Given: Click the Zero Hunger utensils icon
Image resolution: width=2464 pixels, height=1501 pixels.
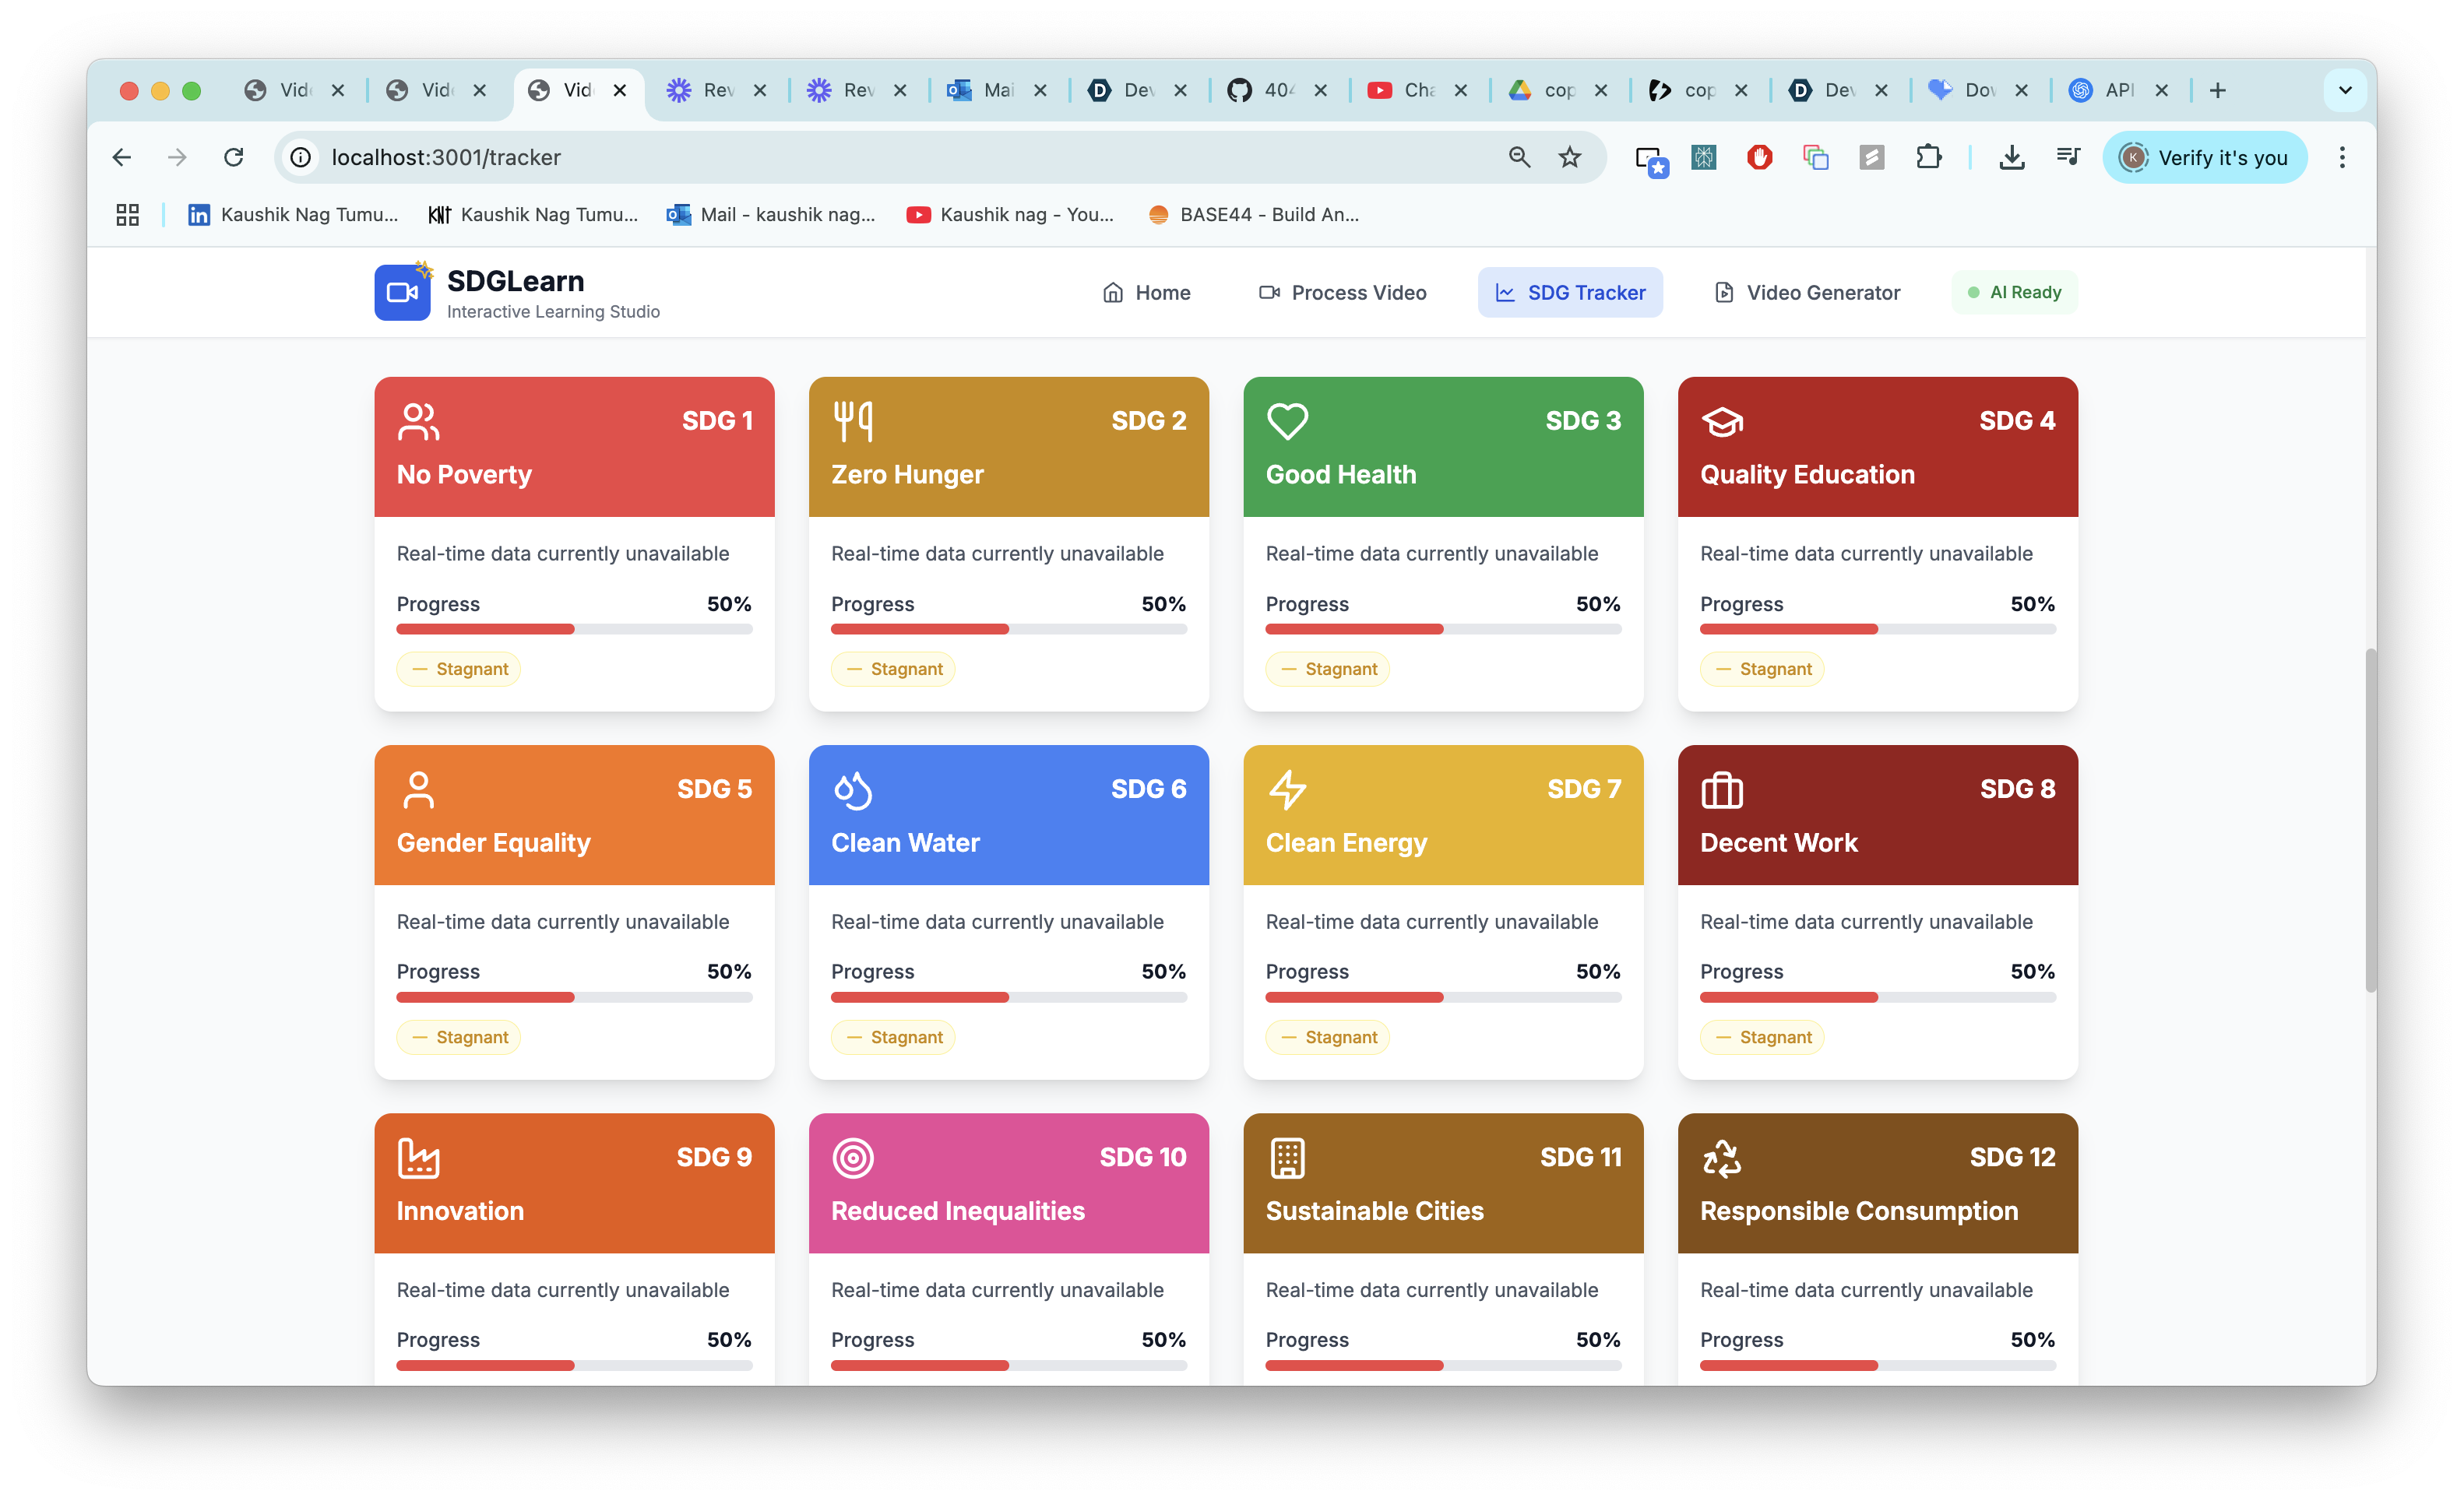Looking at the screenshot, I should click(853, 421).
